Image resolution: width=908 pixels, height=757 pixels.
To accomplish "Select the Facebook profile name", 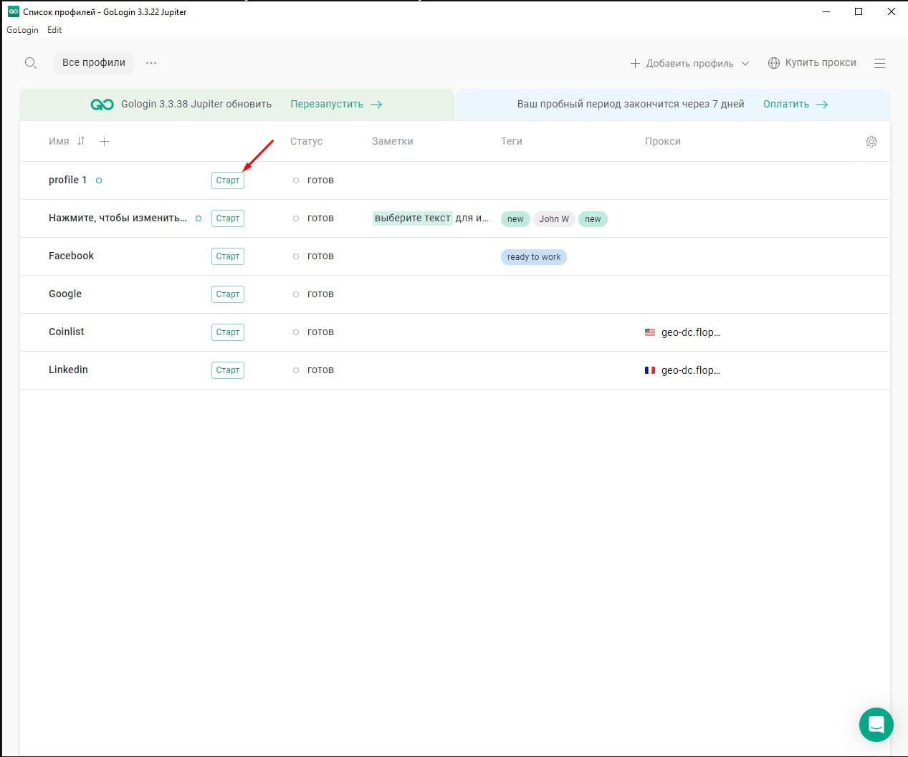I will 71,256.
